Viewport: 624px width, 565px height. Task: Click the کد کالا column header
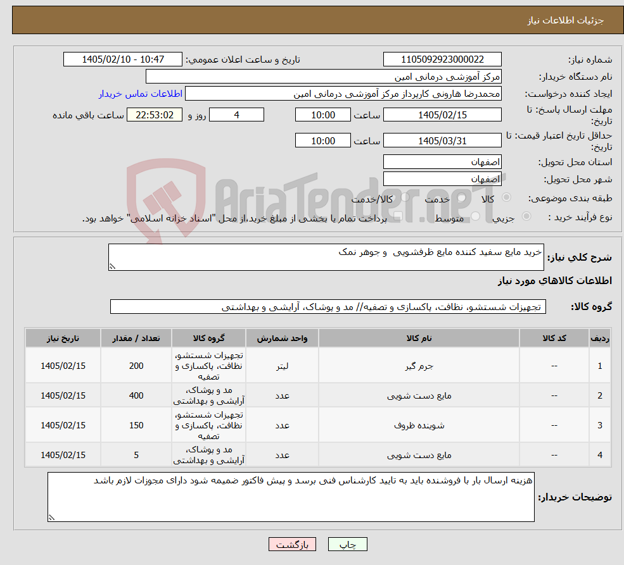point(554,338)
